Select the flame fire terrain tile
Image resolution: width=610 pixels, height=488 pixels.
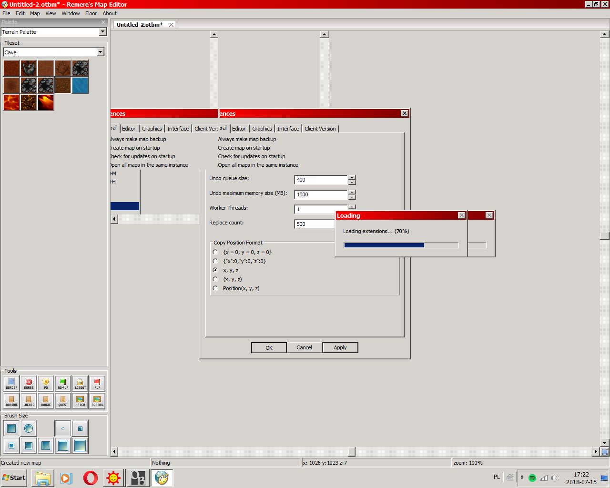(46, 102)
